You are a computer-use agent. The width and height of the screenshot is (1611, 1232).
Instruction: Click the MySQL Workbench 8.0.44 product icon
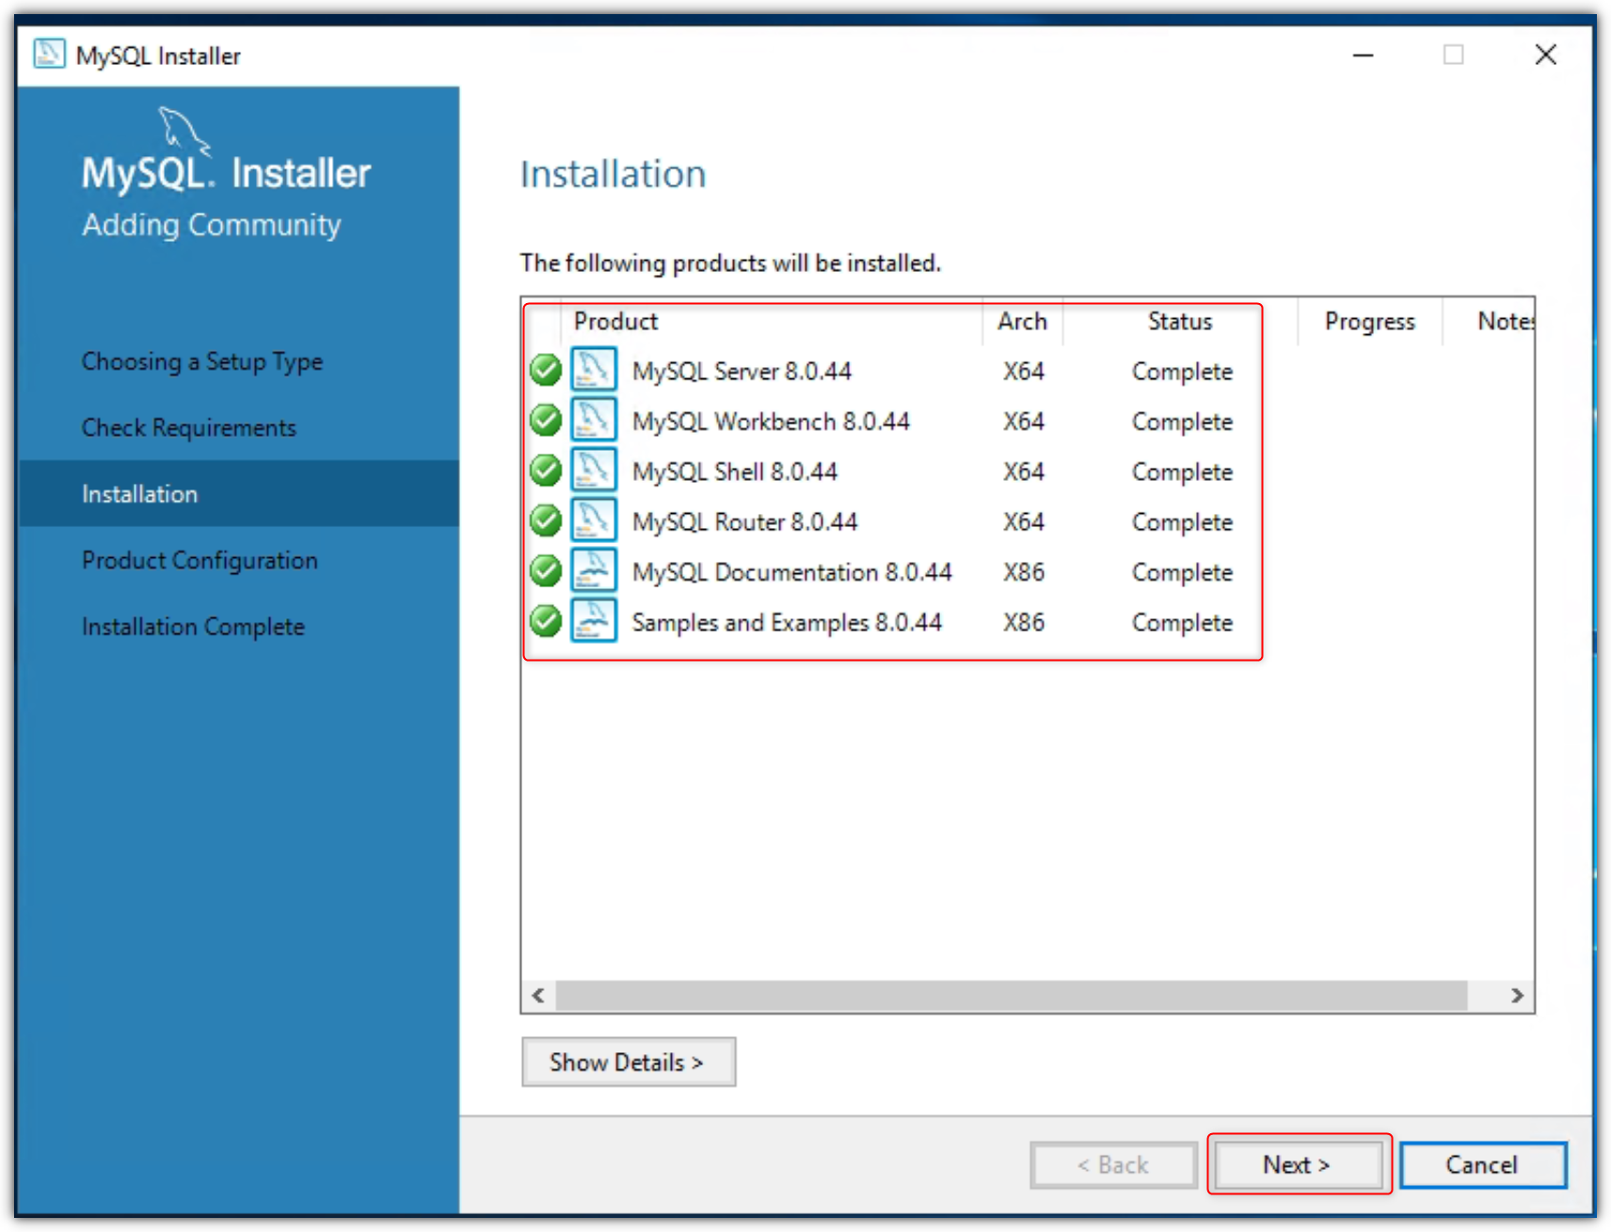click(594, 420)
